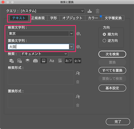Toggle include locked layers icon
Viewport: 134px width, 129px height.
[11, 61]
